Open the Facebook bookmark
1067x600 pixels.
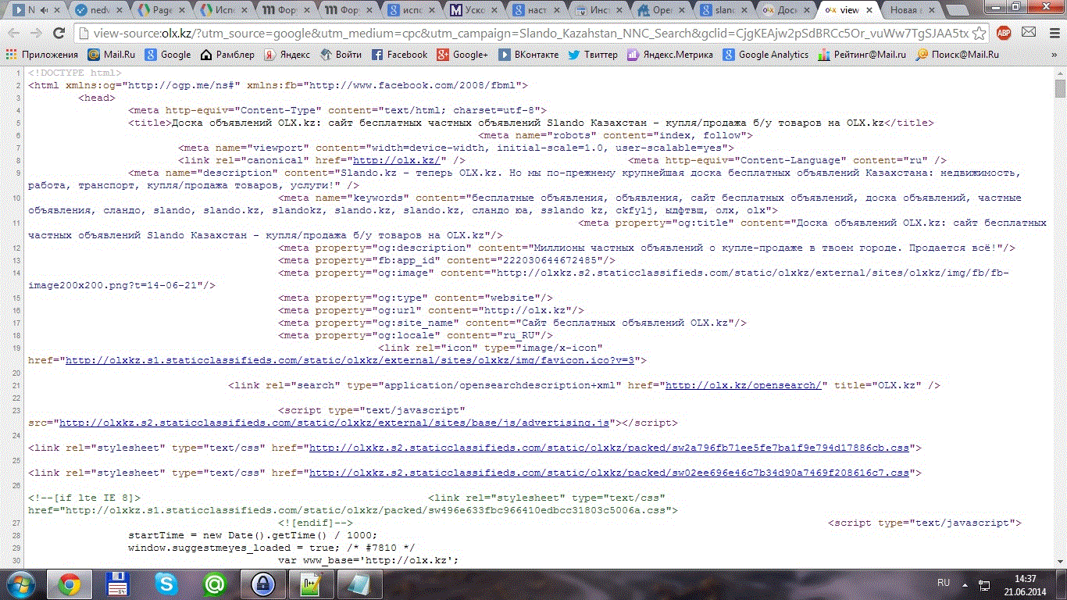(x=399, y=55)
